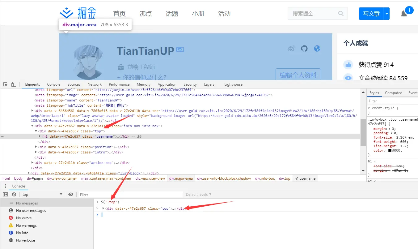Screen dimensions: 418x249
Task: Expand the div class="intro" node
Action: (36, 152)
